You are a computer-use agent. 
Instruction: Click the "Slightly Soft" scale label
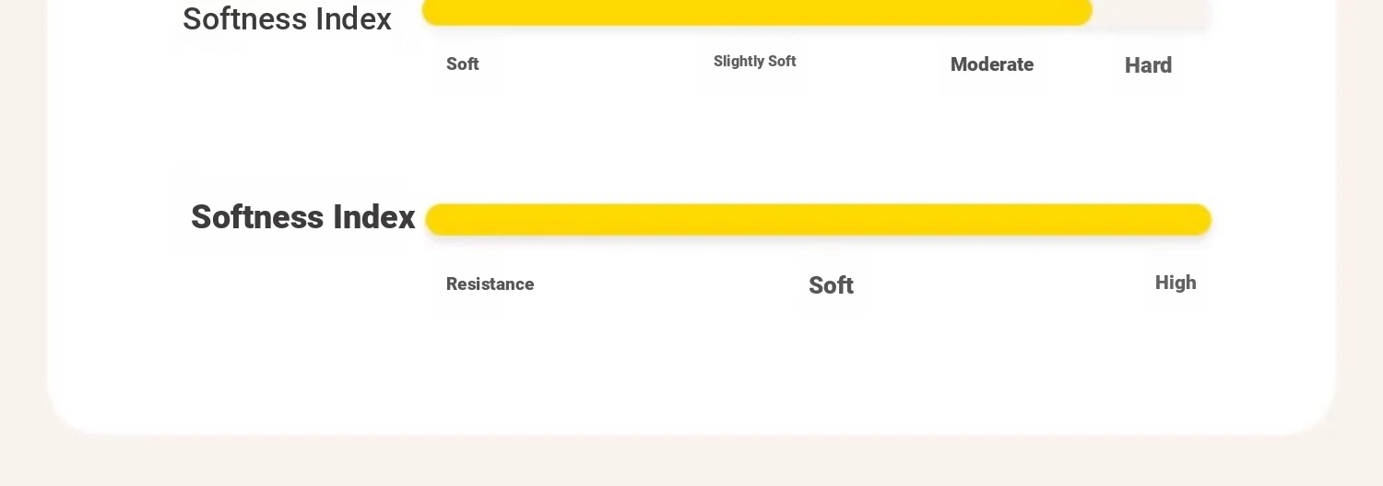[754, 62]
